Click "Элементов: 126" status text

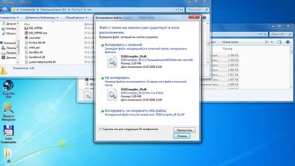click(24, 68)
